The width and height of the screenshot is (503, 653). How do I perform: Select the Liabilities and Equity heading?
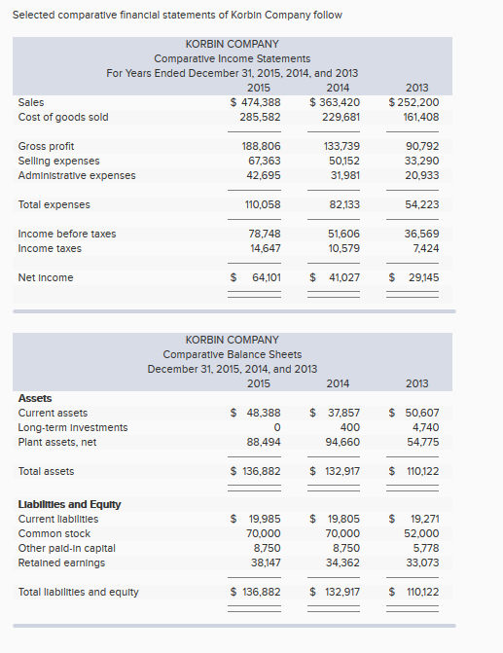69,504
